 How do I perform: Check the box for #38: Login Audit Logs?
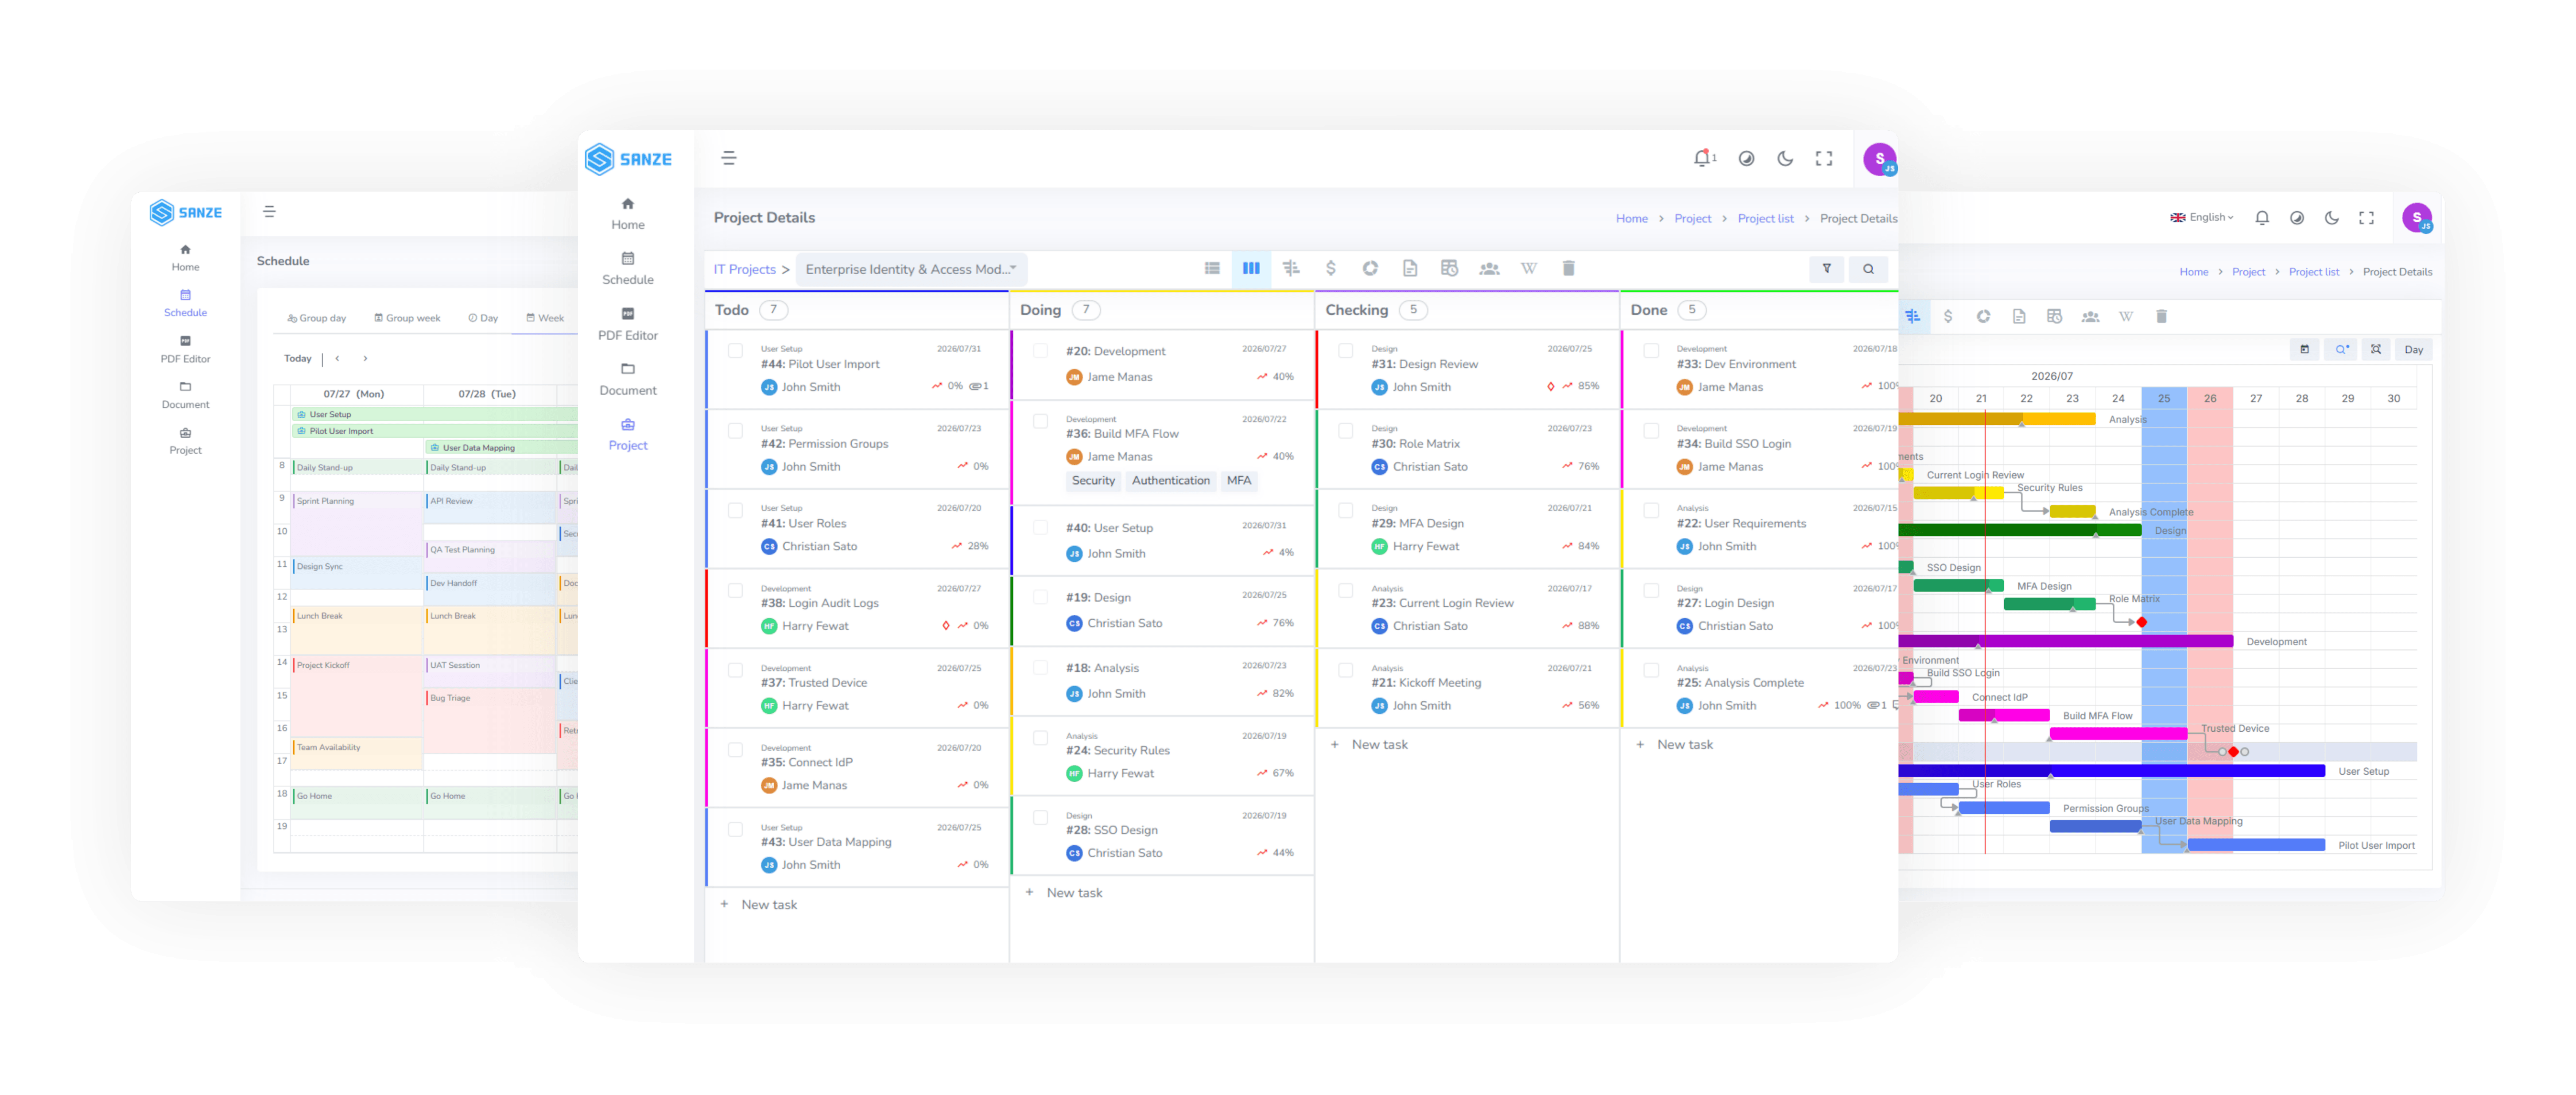[x=735, y=590]
